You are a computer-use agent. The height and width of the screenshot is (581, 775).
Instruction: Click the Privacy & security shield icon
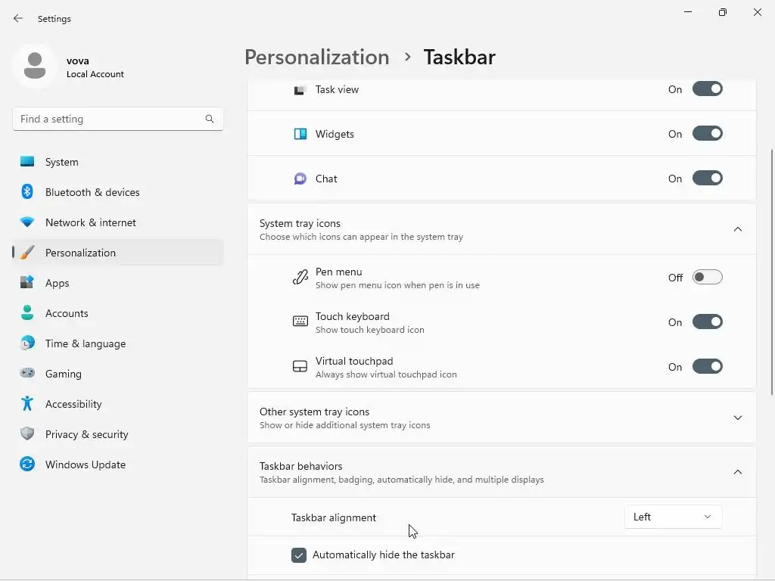pyautogui.click(x=27, y=434)
